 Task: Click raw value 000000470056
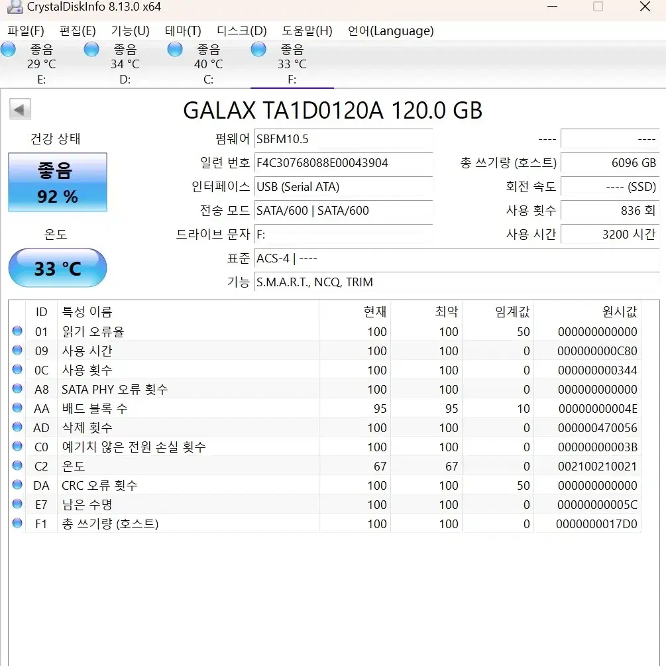[598, 427]
